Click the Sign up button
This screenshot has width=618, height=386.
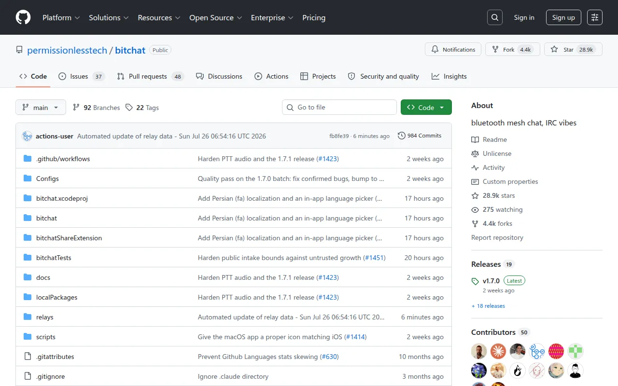563,17
